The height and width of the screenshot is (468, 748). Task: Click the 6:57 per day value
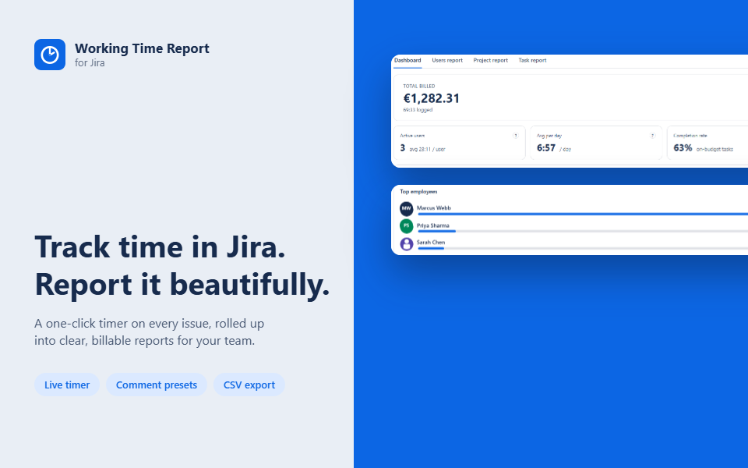tap(546, 148)
